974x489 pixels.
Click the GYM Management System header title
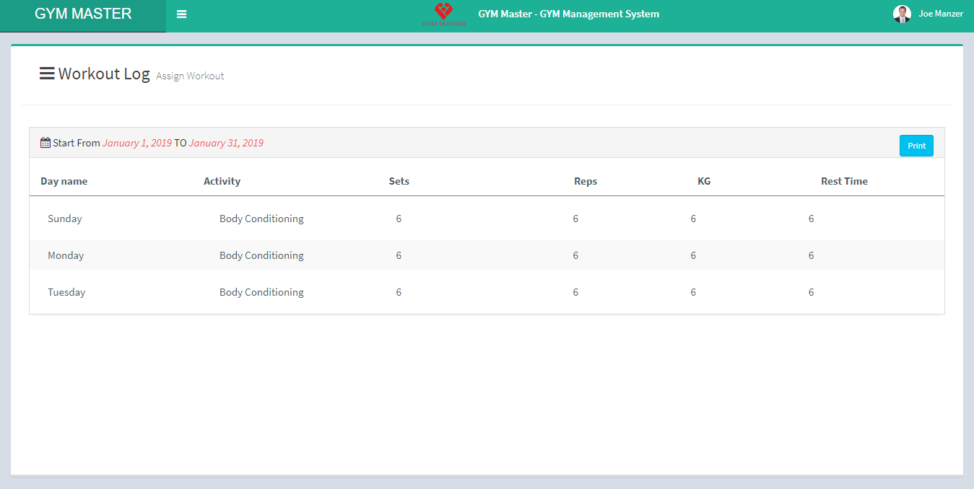pos(568,14)
